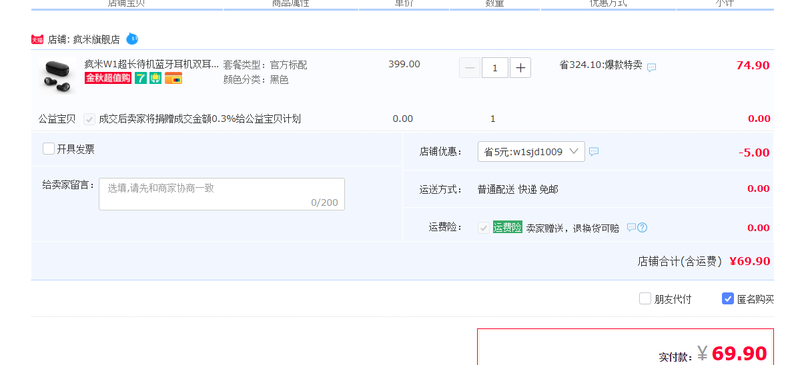Click the 颜色分类：黑色 attribute text
The height and width of the screenshot is (365, 792).
256,80
